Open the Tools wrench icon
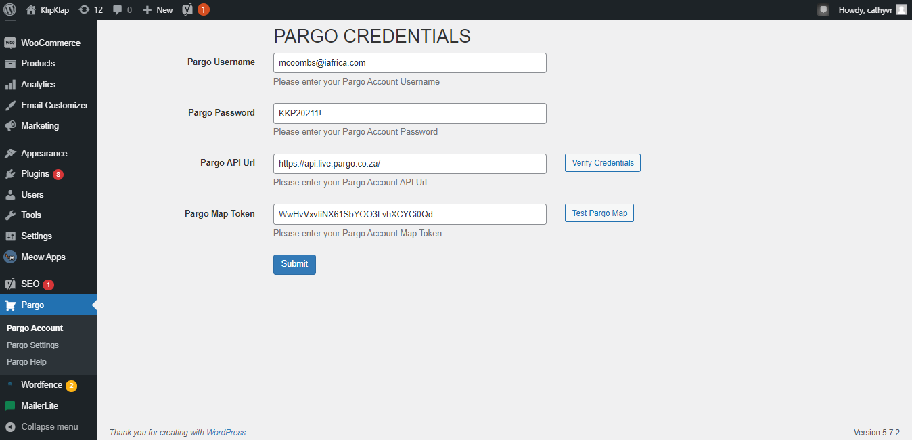 (x=11, y=215)
